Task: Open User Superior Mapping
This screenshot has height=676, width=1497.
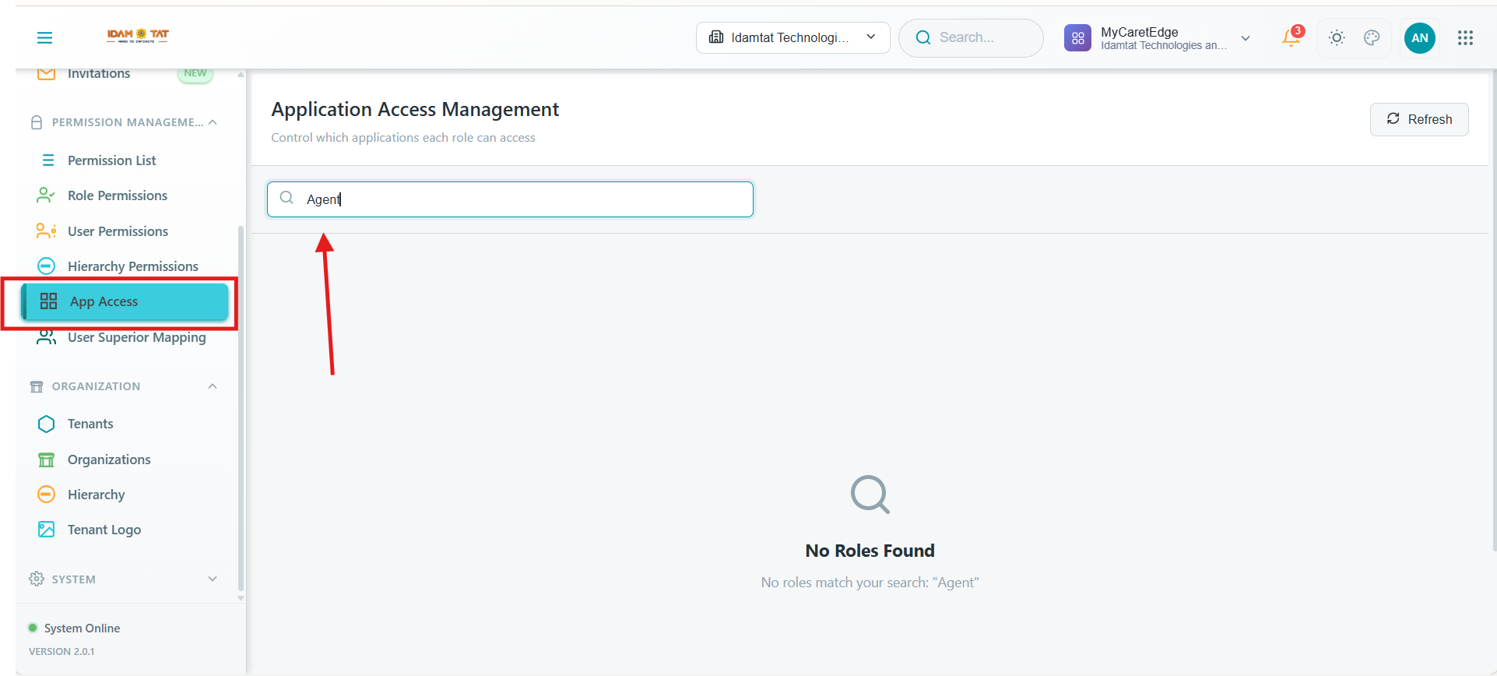Action: coord(136,337)
